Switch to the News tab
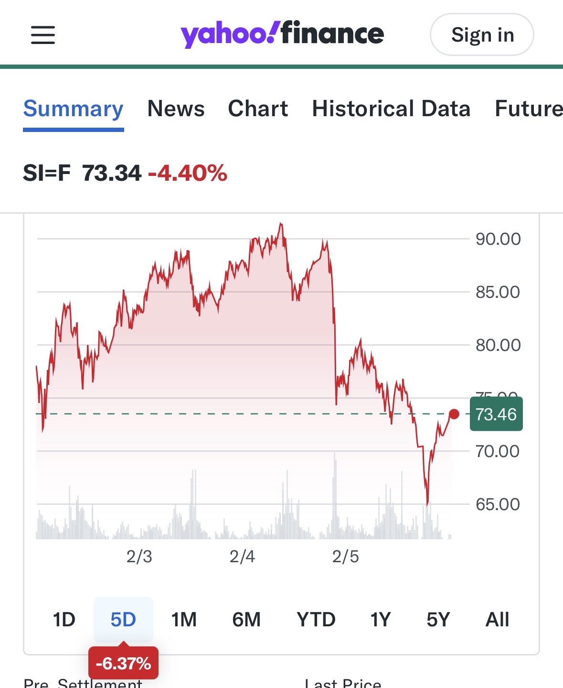This screenshot has width=563, height=688. (x=176, y=109)
